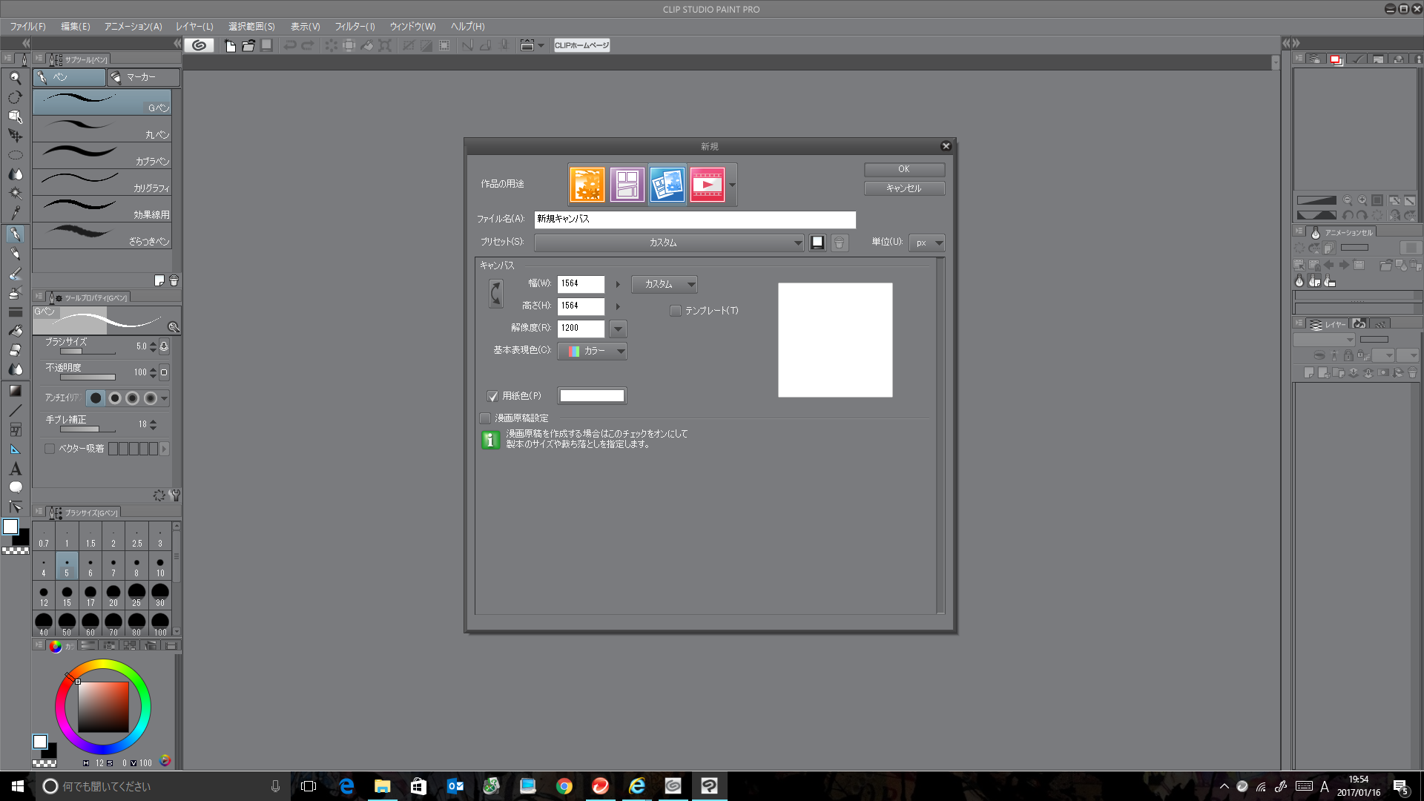Click the OK button
This screenshot has width=1424, height=801.
[903, 169]
